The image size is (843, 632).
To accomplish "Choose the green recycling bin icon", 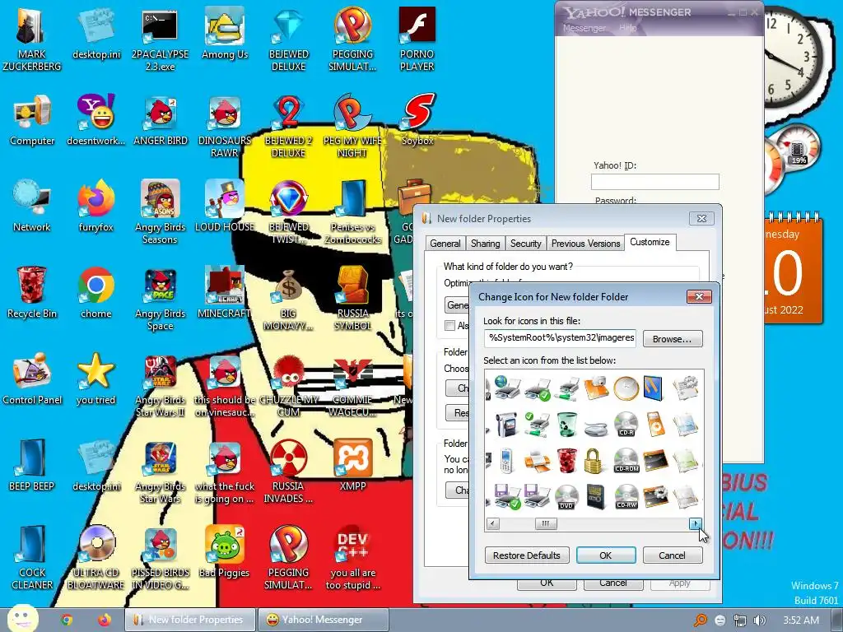I will pyautogui.click(x=566, y=425).
